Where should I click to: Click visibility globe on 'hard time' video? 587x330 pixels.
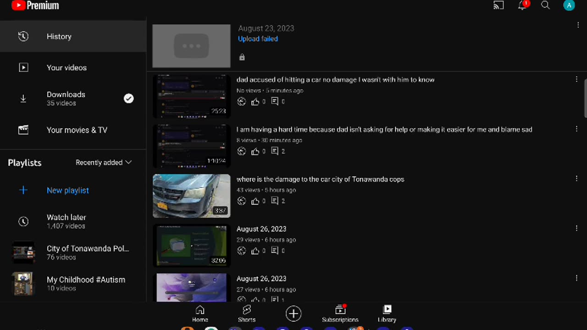click(242, 151)
